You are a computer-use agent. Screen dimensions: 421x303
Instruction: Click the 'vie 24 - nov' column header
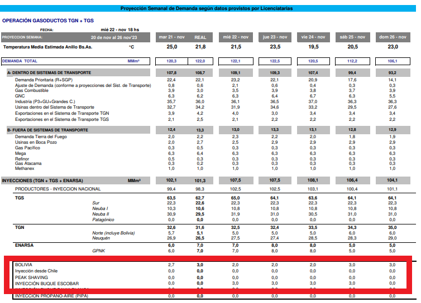(313, 37)
